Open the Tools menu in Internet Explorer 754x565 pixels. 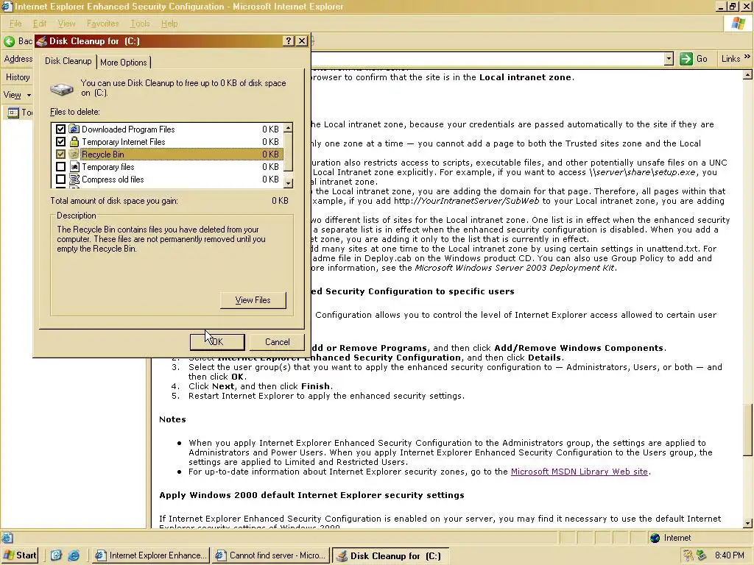click(140, 24)
